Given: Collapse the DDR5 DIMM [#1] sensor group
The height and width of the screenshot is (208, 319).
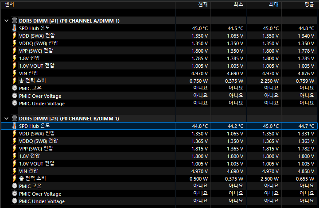Looking at the screenshot, I should click(x=7, y=21).
